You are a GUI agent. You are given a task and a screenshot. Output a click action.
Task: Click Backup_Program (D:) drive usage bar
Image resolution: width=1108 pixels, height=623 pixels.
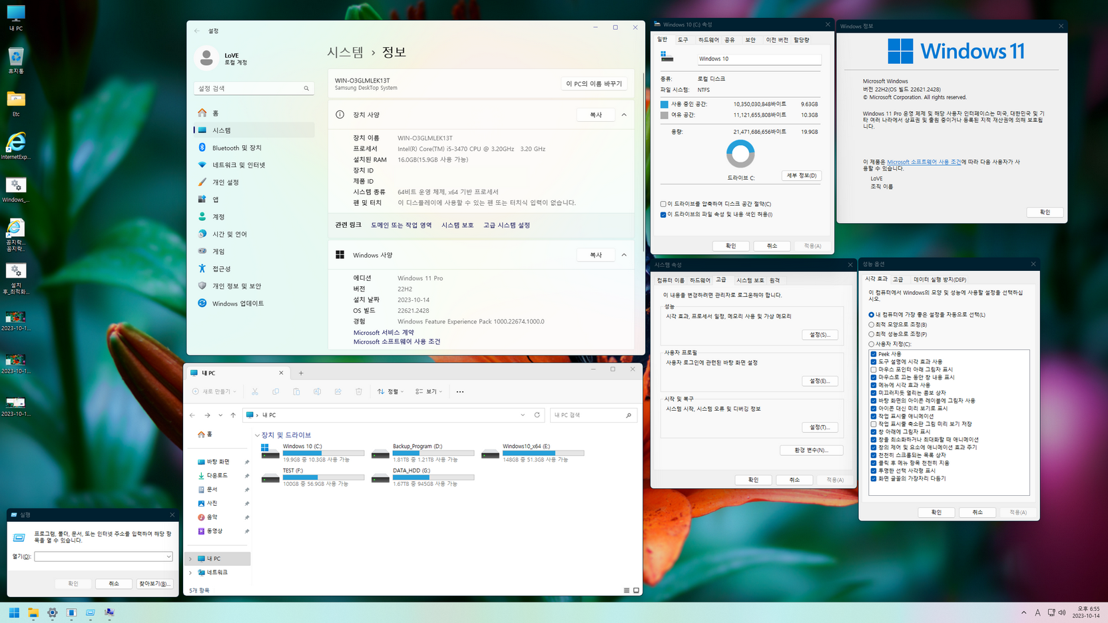(x=433, y=453)
